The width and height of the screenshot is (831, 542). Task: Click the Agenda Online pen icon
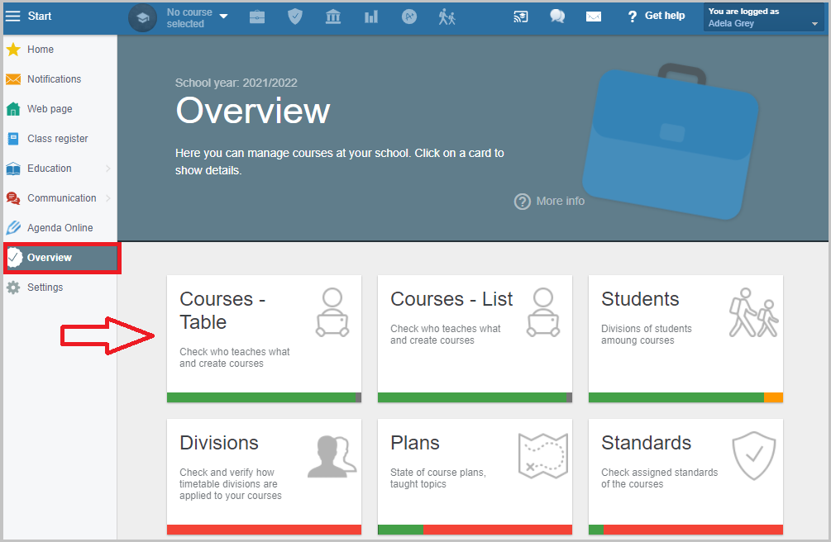tap(13, 228)
